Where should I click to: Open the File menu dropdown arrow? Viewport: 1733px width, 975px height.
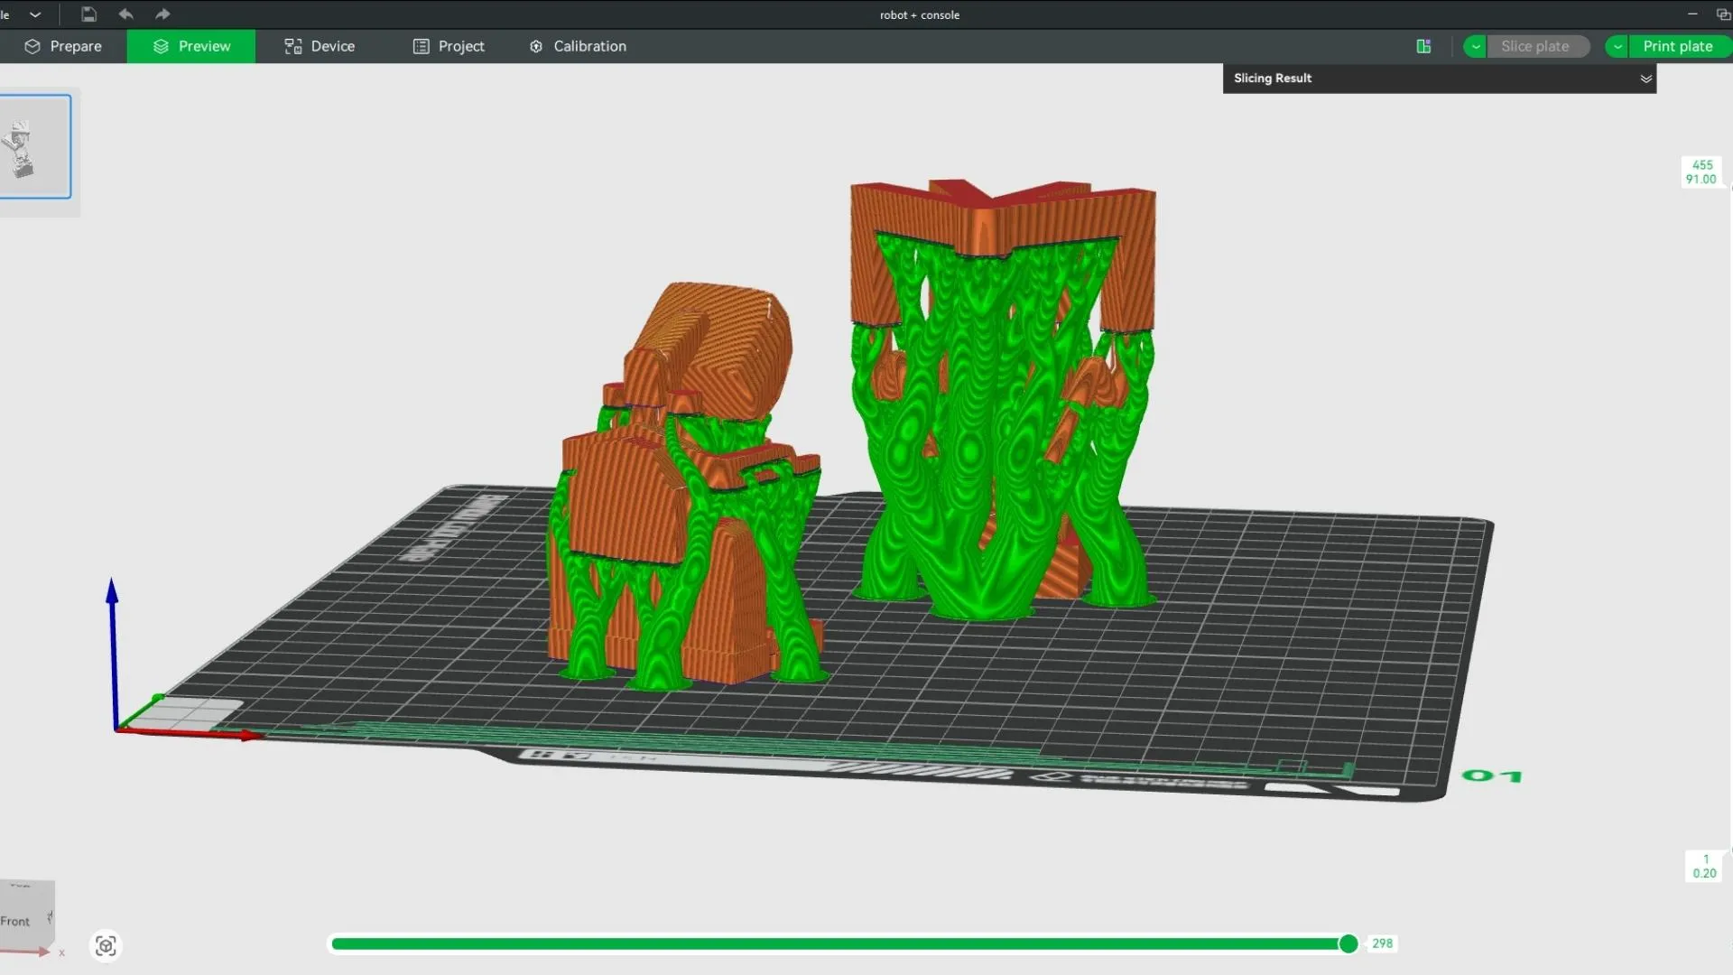pos(35,14)
